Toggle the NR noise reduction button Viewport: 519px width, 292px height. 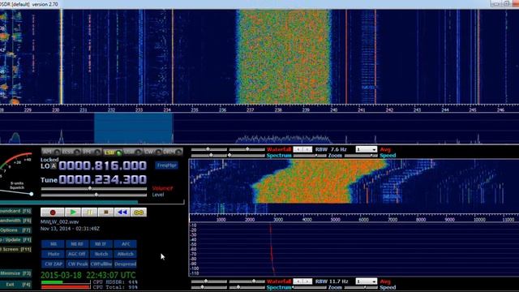click(x=53, y=244)
